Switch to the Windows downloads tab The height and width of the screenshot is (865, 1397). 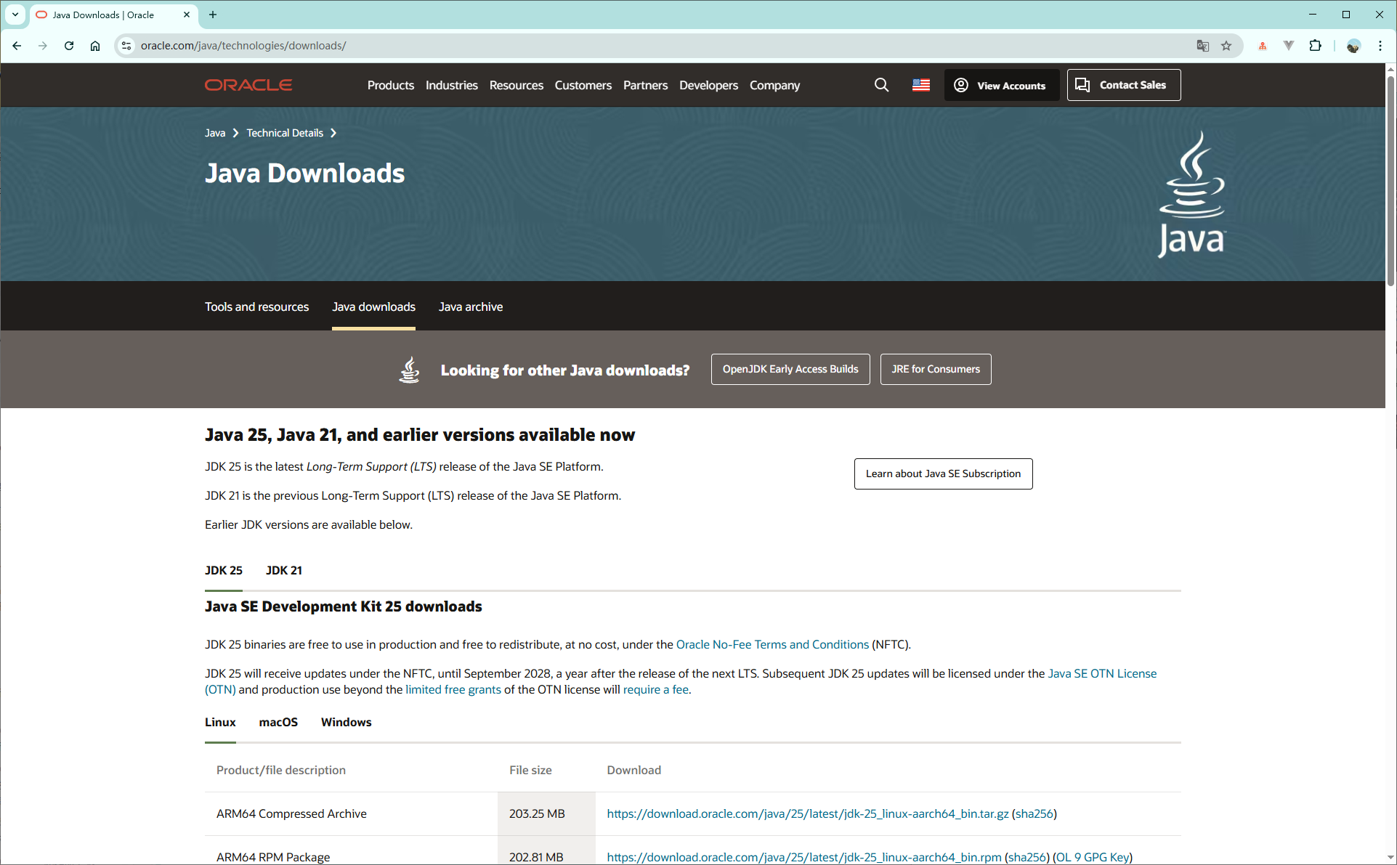(346, 722)
